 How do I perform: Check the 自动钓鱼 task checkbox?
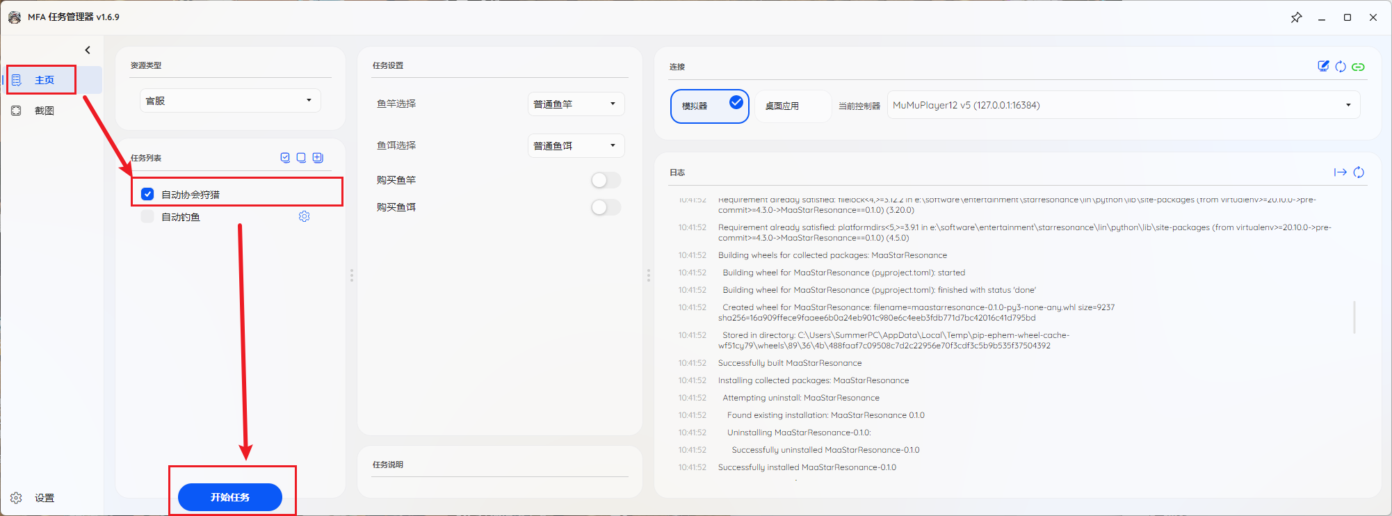pyautogui.click(x=147, y=217)
